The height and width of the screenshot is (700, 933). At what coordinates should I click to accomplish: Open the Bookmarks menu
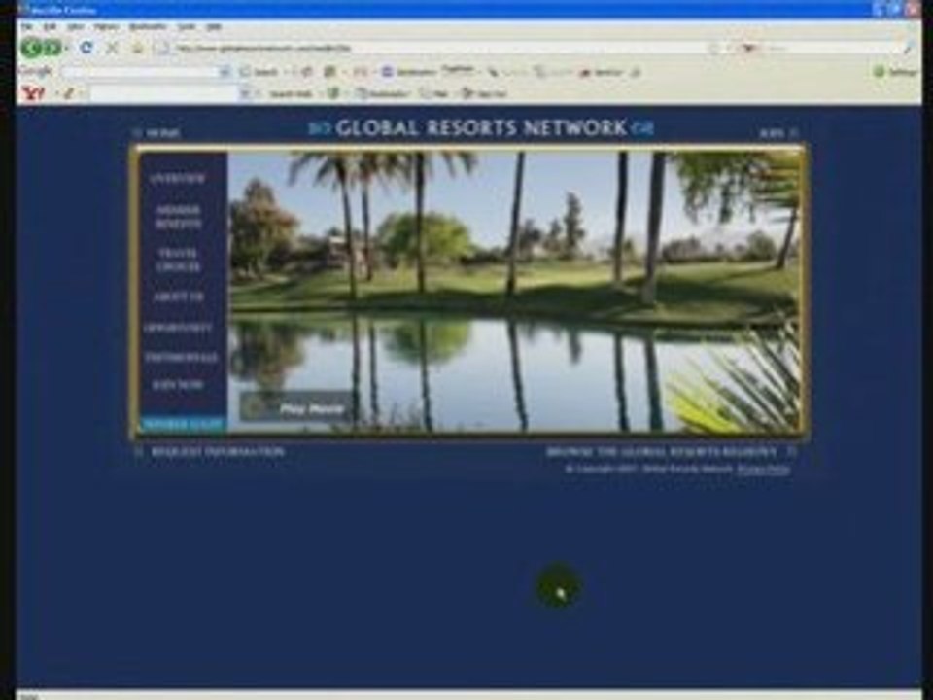[x=148, y=27]
